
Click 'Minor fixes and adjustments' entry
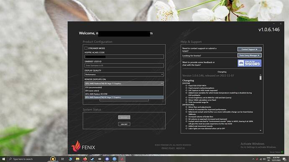pyautogui.click(x=200, y=107)
